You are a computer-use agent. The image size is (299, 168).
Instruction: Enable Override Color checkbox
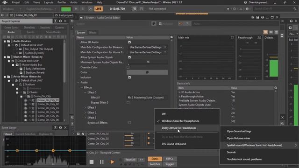128,67
